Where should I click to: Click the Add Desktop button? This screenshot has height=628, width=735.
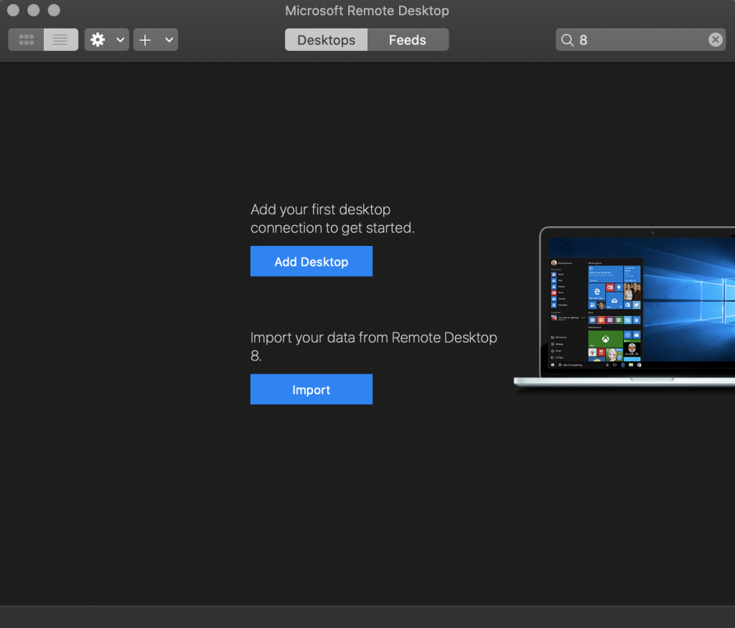(x=312, y=262)
